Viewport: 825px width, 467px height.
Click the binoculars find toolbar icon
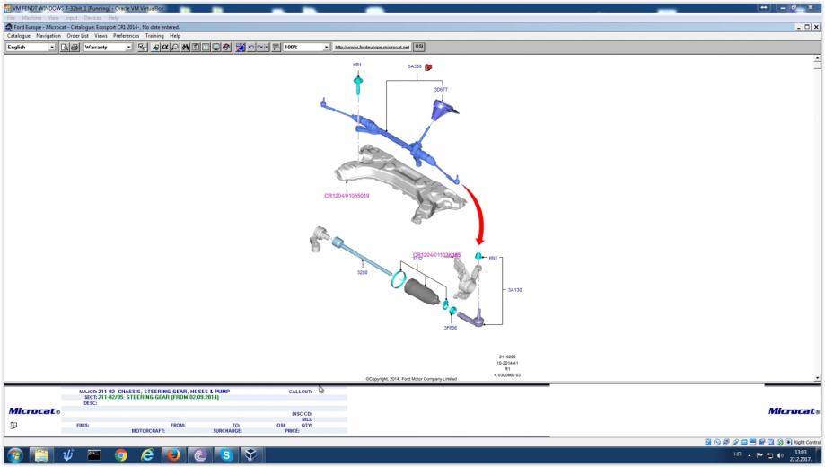point(185,47)
